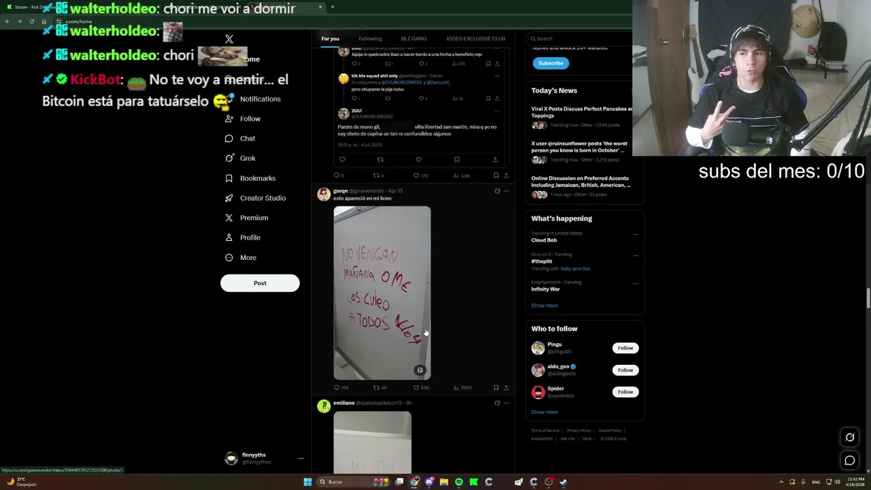
Task: Open More options in left sidebar
Action: [241, 258]
